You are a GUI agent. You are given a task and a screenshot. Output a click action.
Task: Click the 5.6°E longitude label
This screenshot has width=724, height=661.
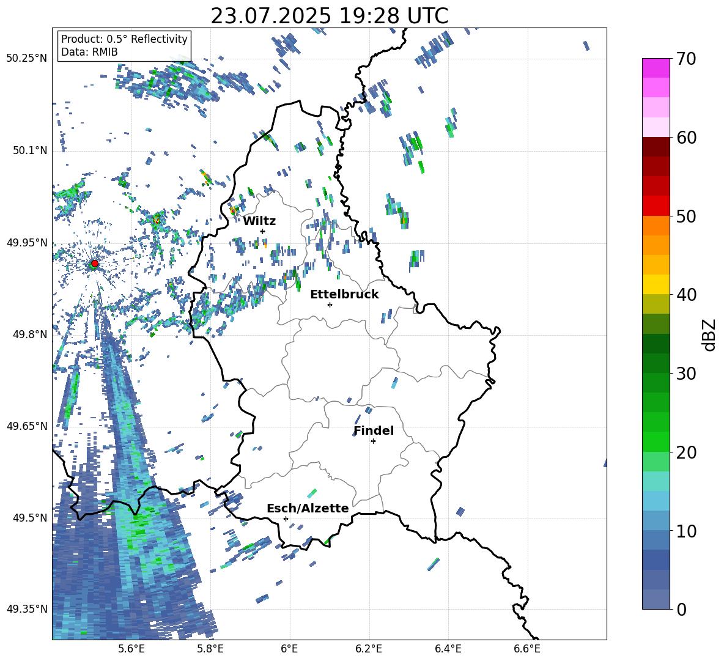tap(131, 649)
